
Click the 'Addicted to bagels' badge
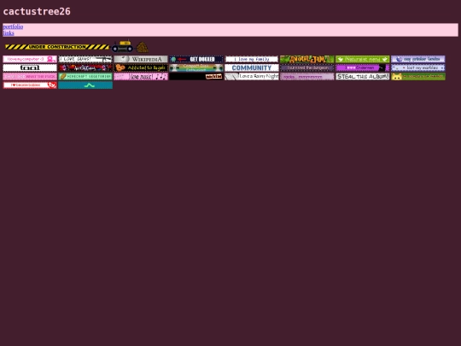click(x=141, y=68)
